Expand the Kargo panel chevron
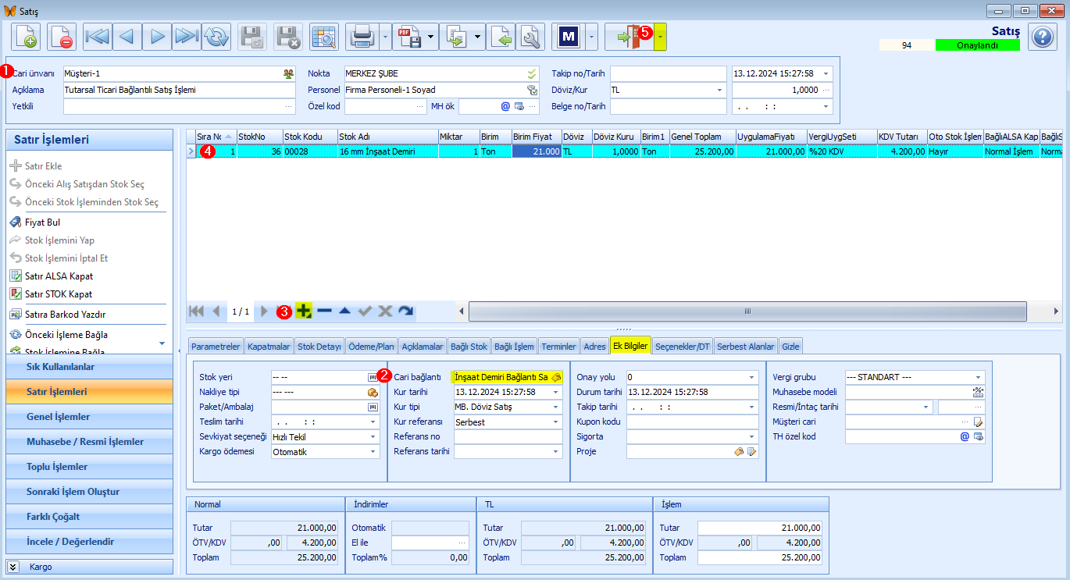The image size is (1070, 580). [x=13, y=567]
